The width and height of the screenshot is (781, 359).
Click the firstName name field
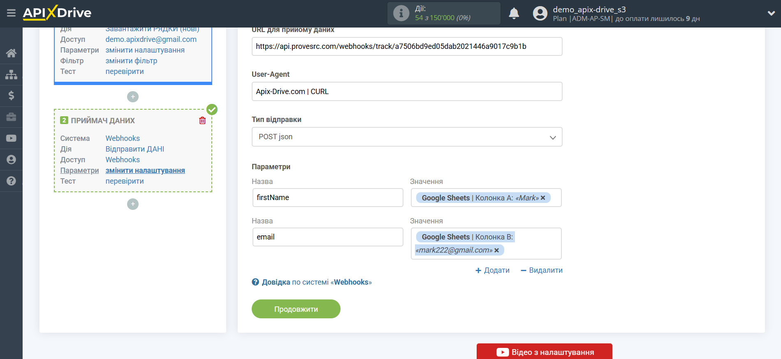(328, 198)
